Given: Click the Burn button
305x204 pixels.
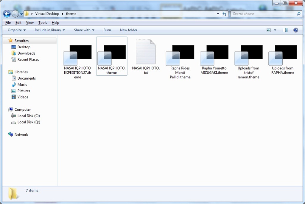Looking at the screenshot, I should click(107, 30).
